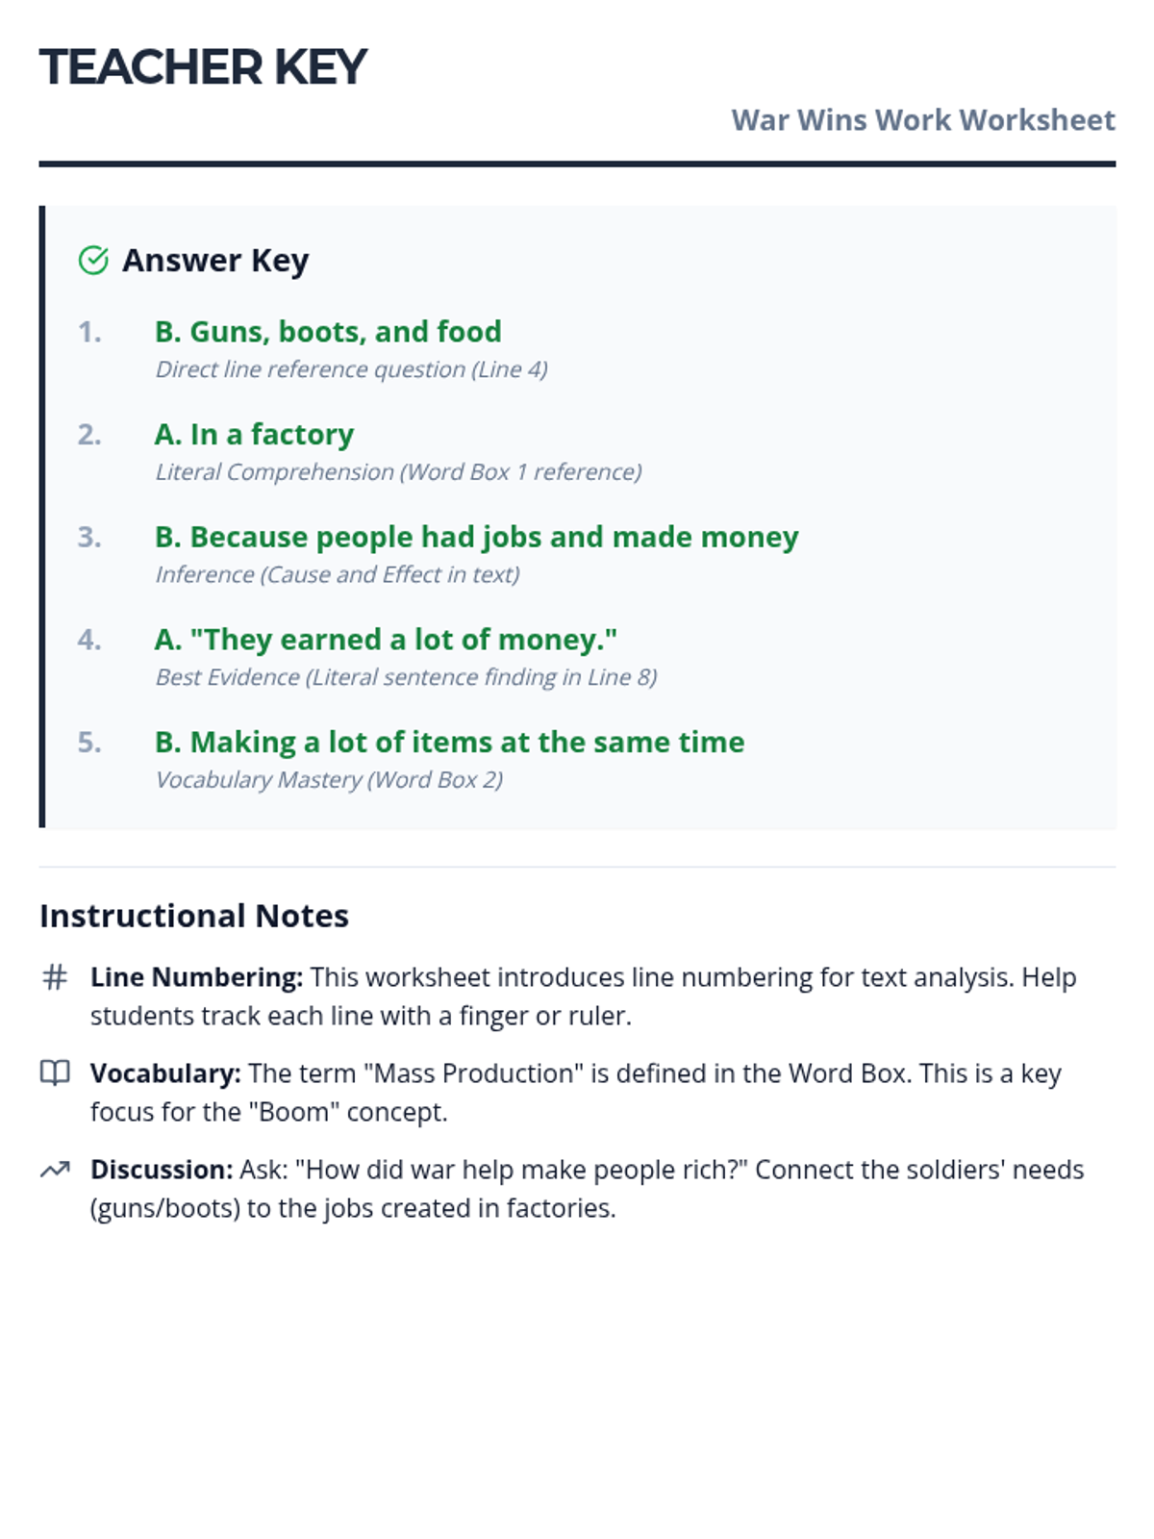Click the Literal Comprehension explanation text
The width and height of the screenshot is (1154, 1539).
[x=398, y=472]
